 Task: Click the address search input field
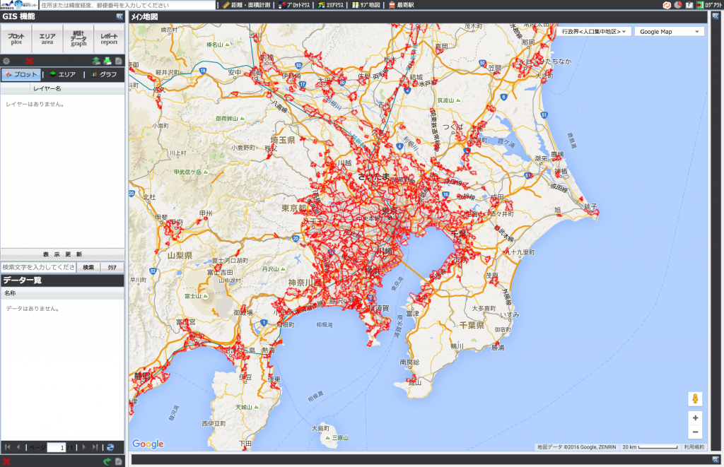(127, 5)
